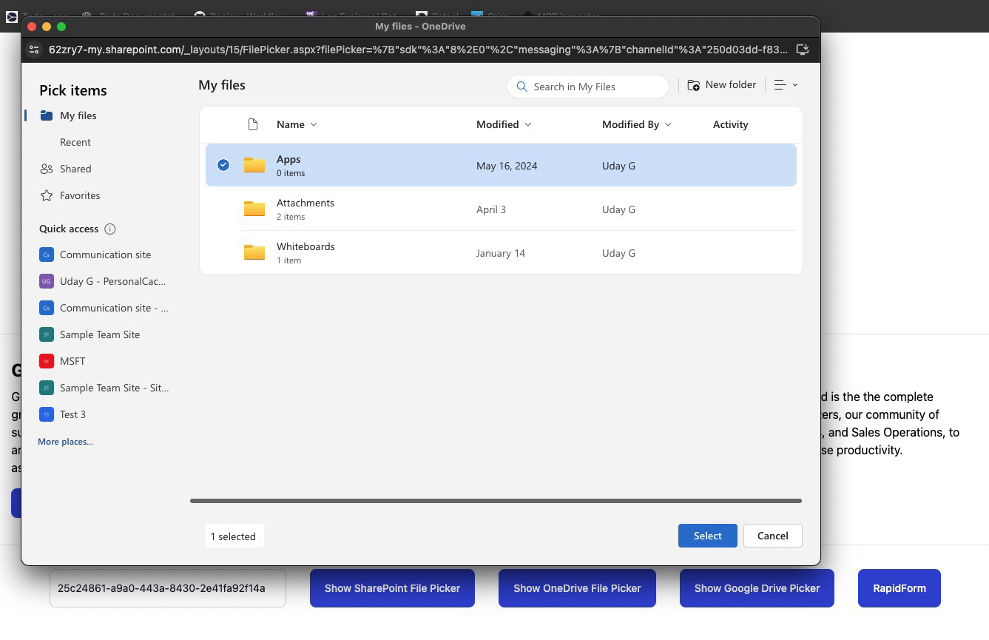Open Sample Team Site quick link

click(99, 334)
